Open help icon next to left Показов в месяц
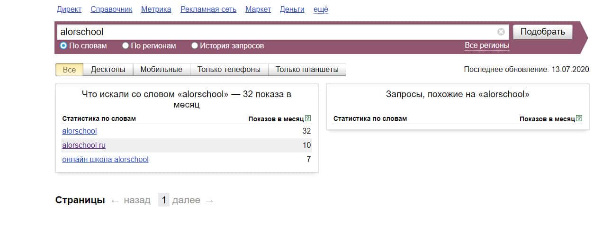 pyautogui.click(x=308, y=118)
